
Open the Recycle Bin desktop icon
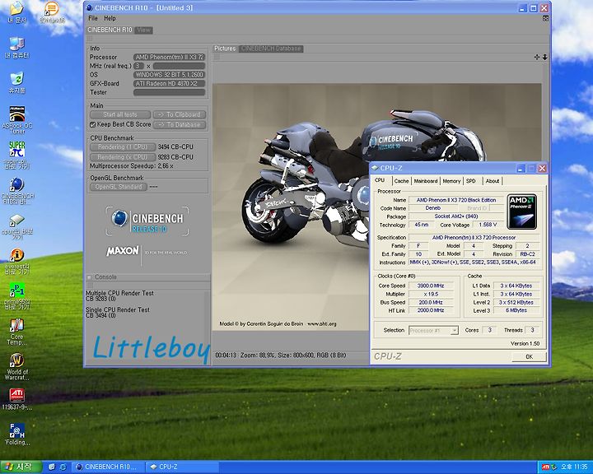[x=16, y=82]
